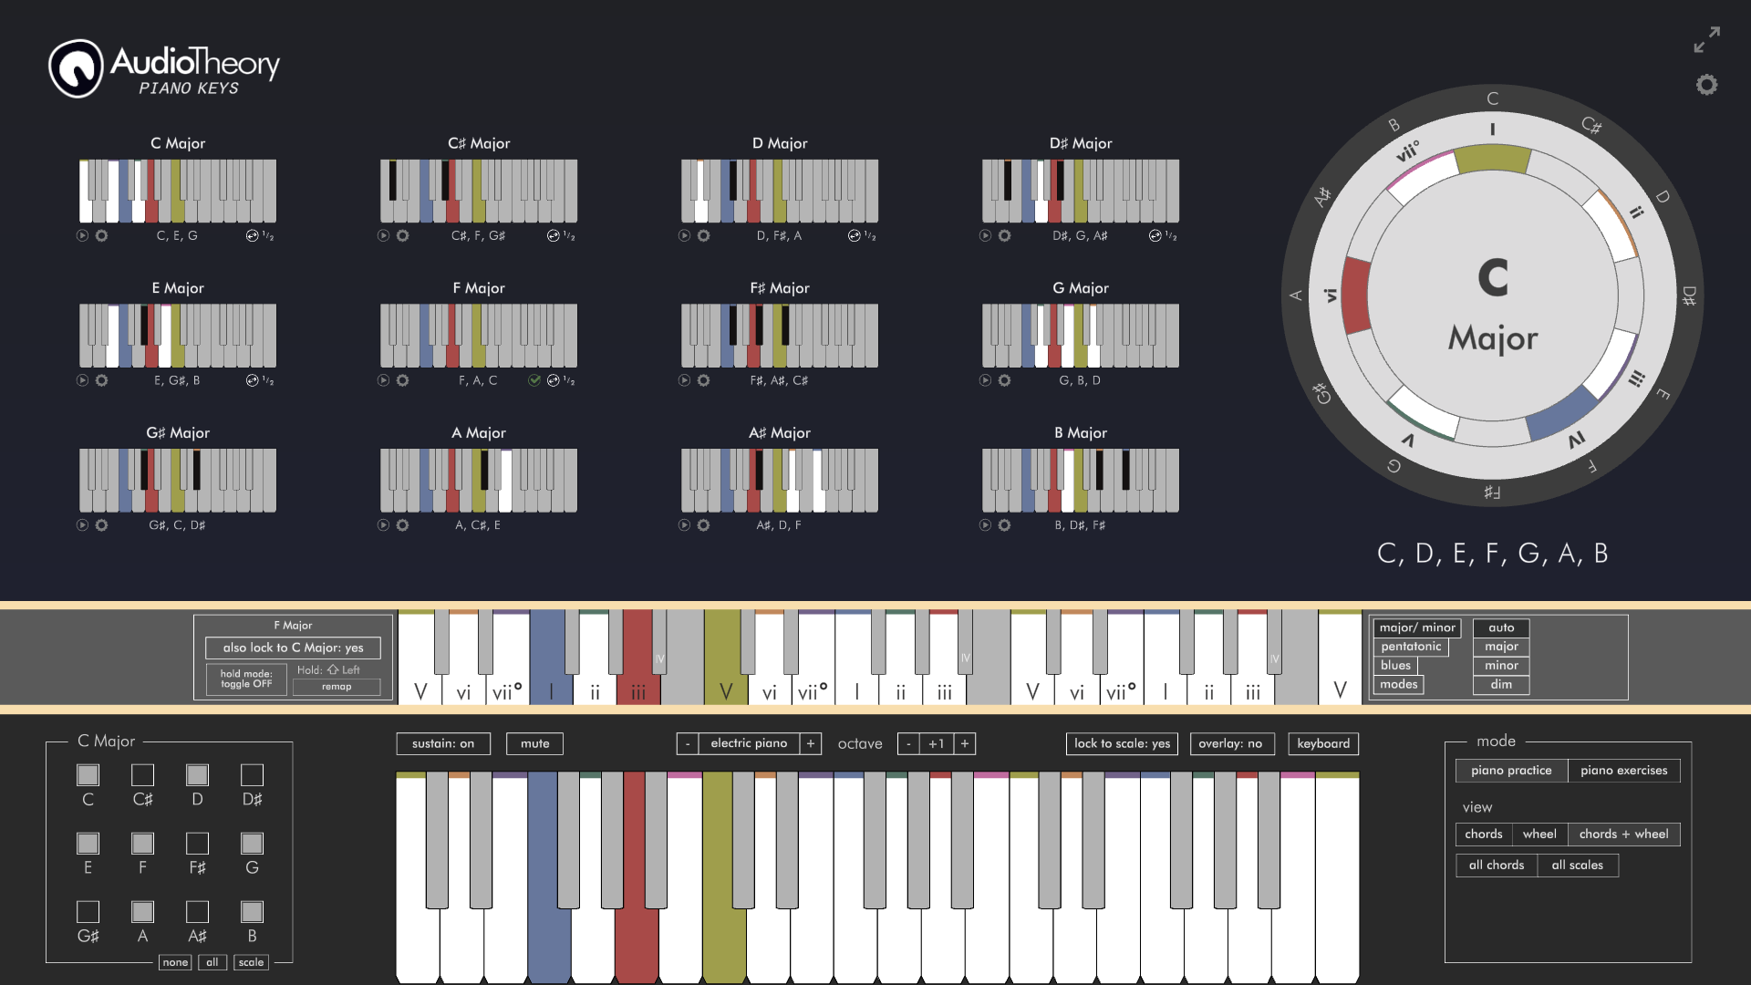Screen dimensions: 1751x985
Task: Toggle sustain on button
Action: pyautogui.click(x=444, y=743)
